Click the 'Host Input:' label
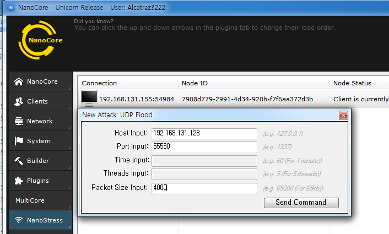 coord(131,133)
